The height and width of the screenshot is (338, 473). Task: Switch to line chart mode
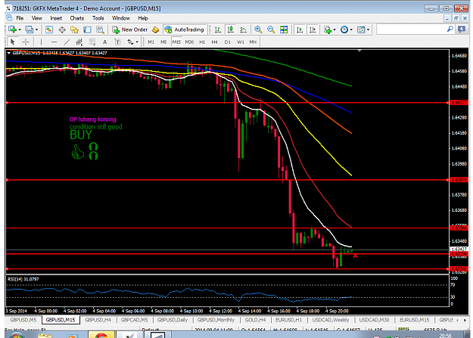(x=243, y=29)
